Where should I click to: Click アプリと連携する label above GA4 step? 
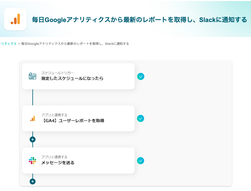coord(54,115)
